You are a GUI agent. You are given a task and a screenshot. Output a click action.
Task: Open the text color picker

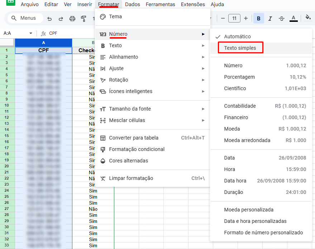point(293,18)
